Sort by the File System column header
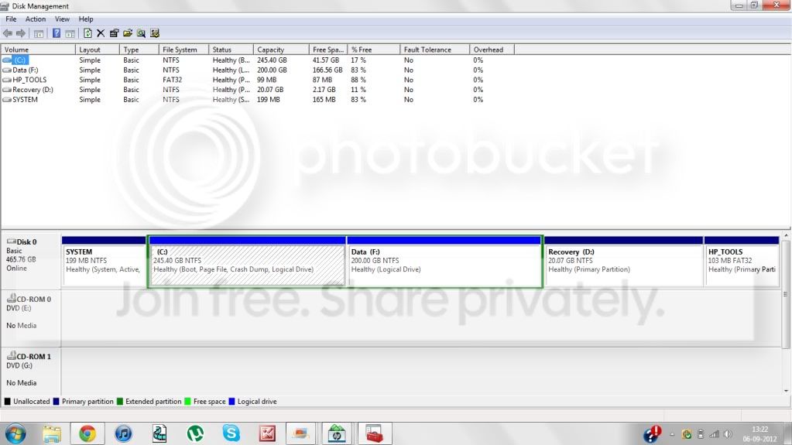 coord(183,50)
